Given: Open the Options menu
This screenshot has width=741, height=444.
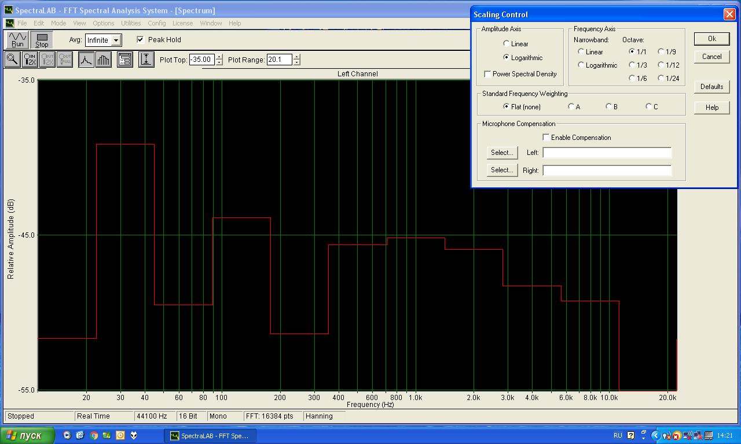Looking at the screenshot, I should tap(103, 23).
